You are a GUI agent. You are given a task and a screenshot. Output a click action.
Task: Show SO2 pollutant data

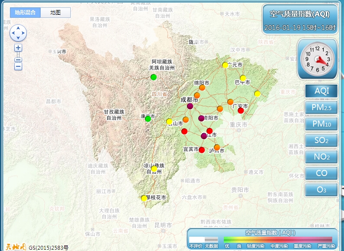click(321, 140)
